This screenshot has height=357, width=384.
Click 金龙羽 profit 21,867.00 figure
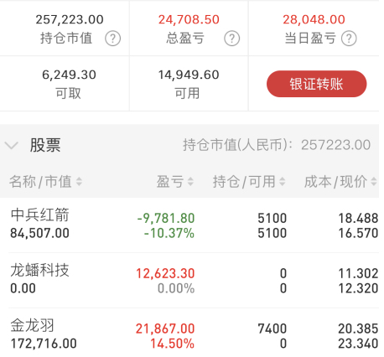click(165, 329)
